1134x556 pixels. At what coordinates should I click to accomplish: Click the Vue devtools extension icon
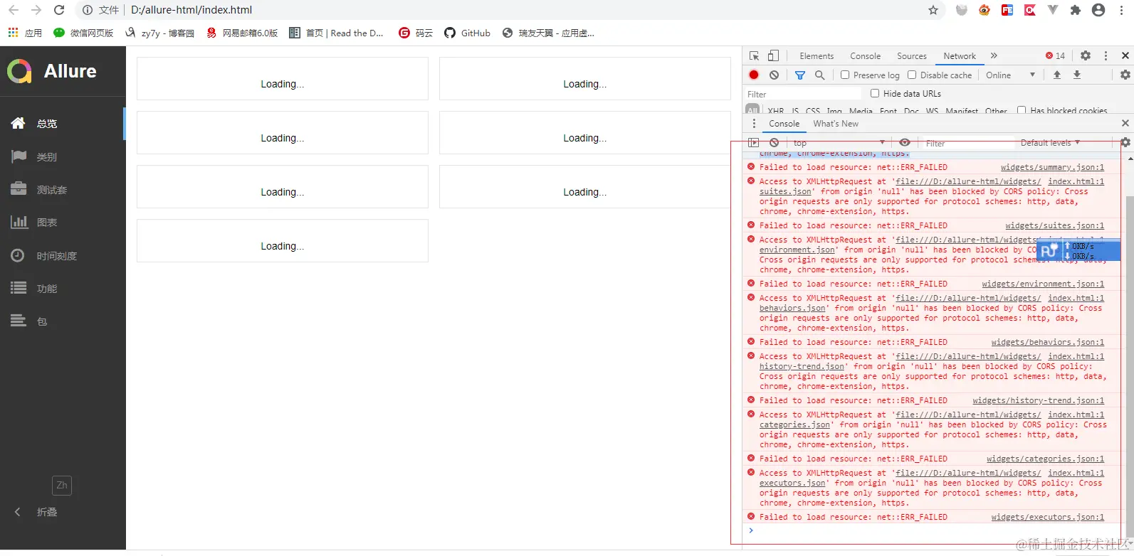point(1053,10)
